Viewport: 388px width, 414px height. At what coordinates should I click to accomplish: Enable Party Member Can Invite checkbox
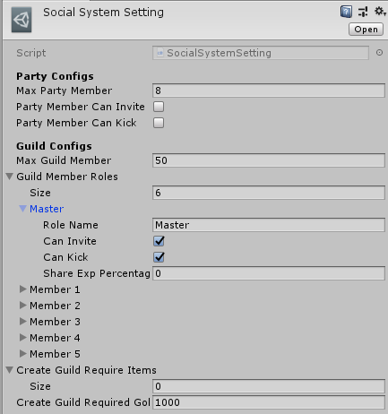pyautogui.click(x=159, y=107)
